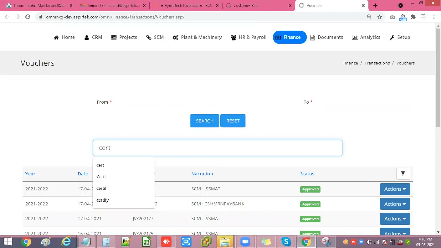Switch to the Customer Bills tab

[258, 6]
